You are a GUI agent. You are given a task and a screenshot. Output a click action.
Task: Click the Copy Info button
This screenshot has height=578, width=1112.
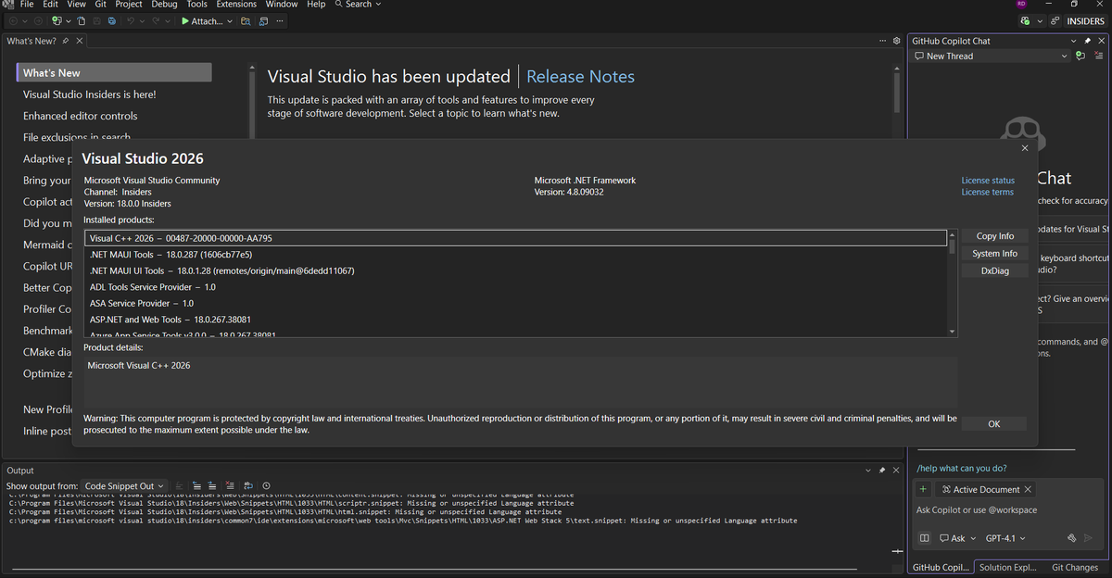click(x=994, y=236)
